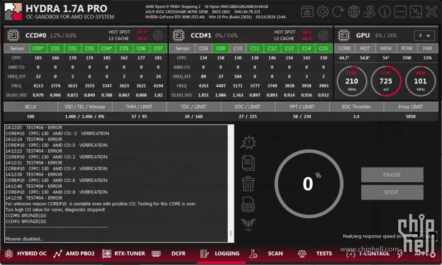Open the LOG file icon
The width and height of the screenshot is (442, 265).
[x=248, y=205]
